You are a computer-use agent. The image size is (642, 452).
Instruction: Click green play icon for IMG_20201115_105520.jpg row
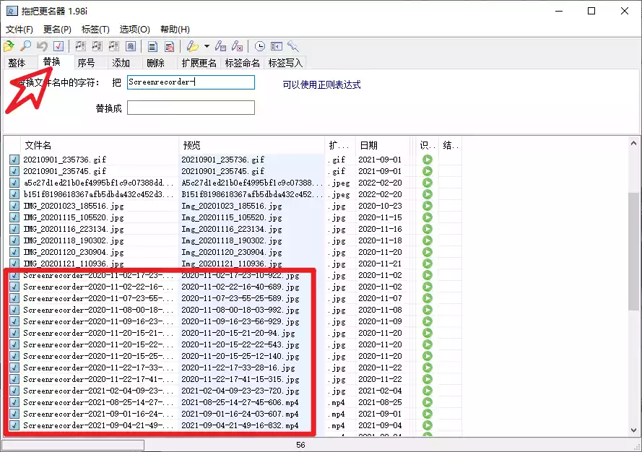coord(427,217)
